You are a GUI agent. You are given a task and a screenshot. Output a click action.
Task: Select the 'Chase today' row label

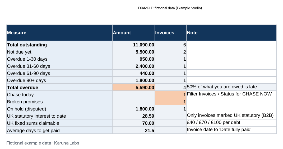pyautogui.click(x=59, y=94)
